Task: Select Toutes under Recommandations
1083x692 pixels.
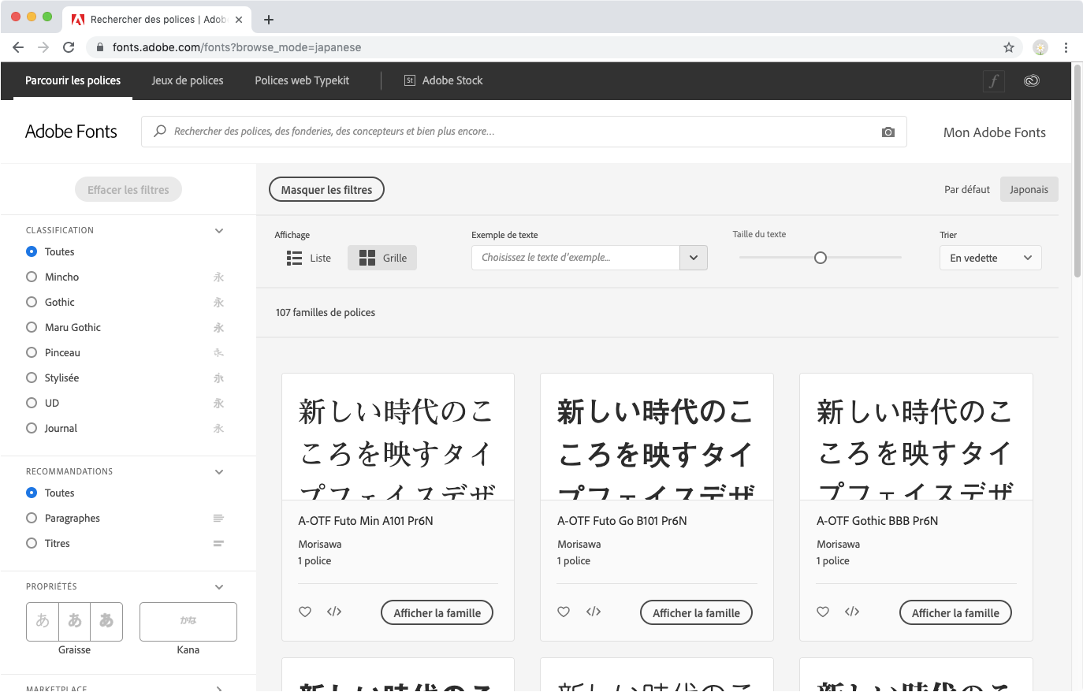Action: click(32, 493)
